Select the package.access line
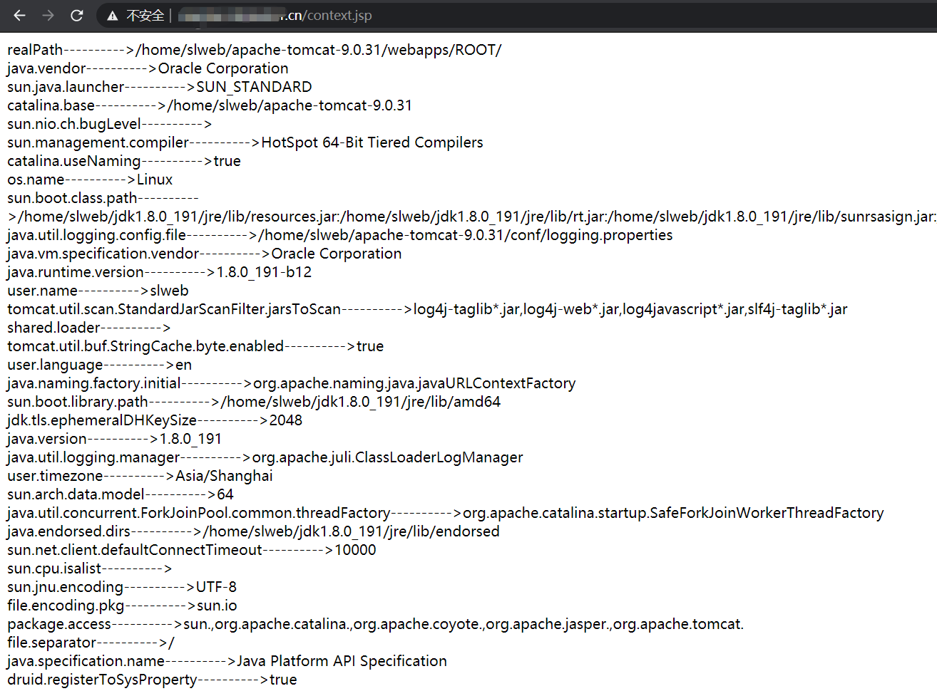The height and width of the screenshot is (691, 937). 376,624
